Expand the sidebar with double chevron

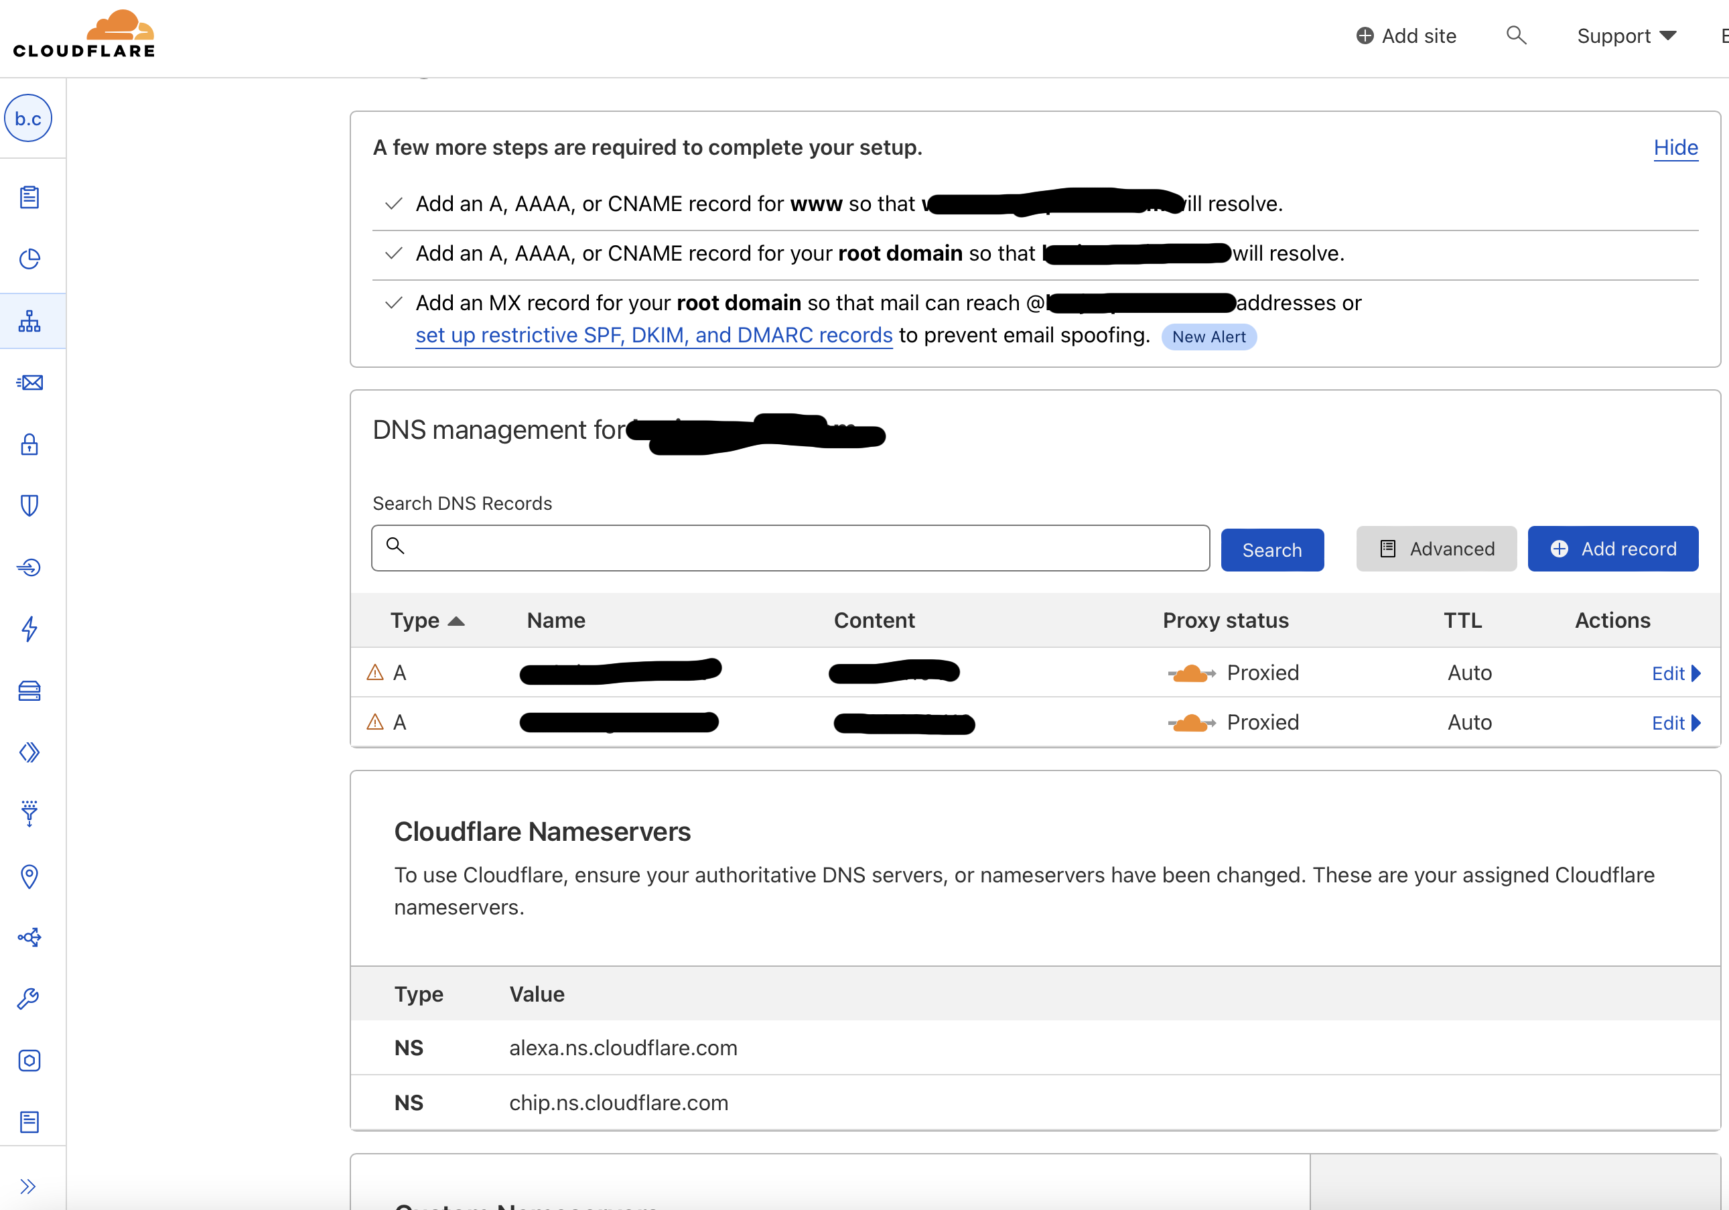[x=28, y=1187]
